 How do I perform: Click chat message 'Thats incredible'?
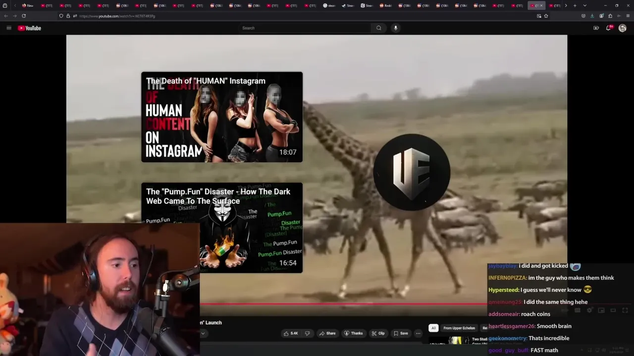[x=549, y=338]
